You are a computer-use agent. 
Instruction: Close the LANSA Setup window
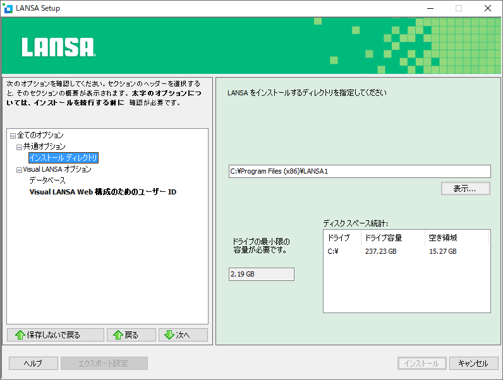click(488, 8)
